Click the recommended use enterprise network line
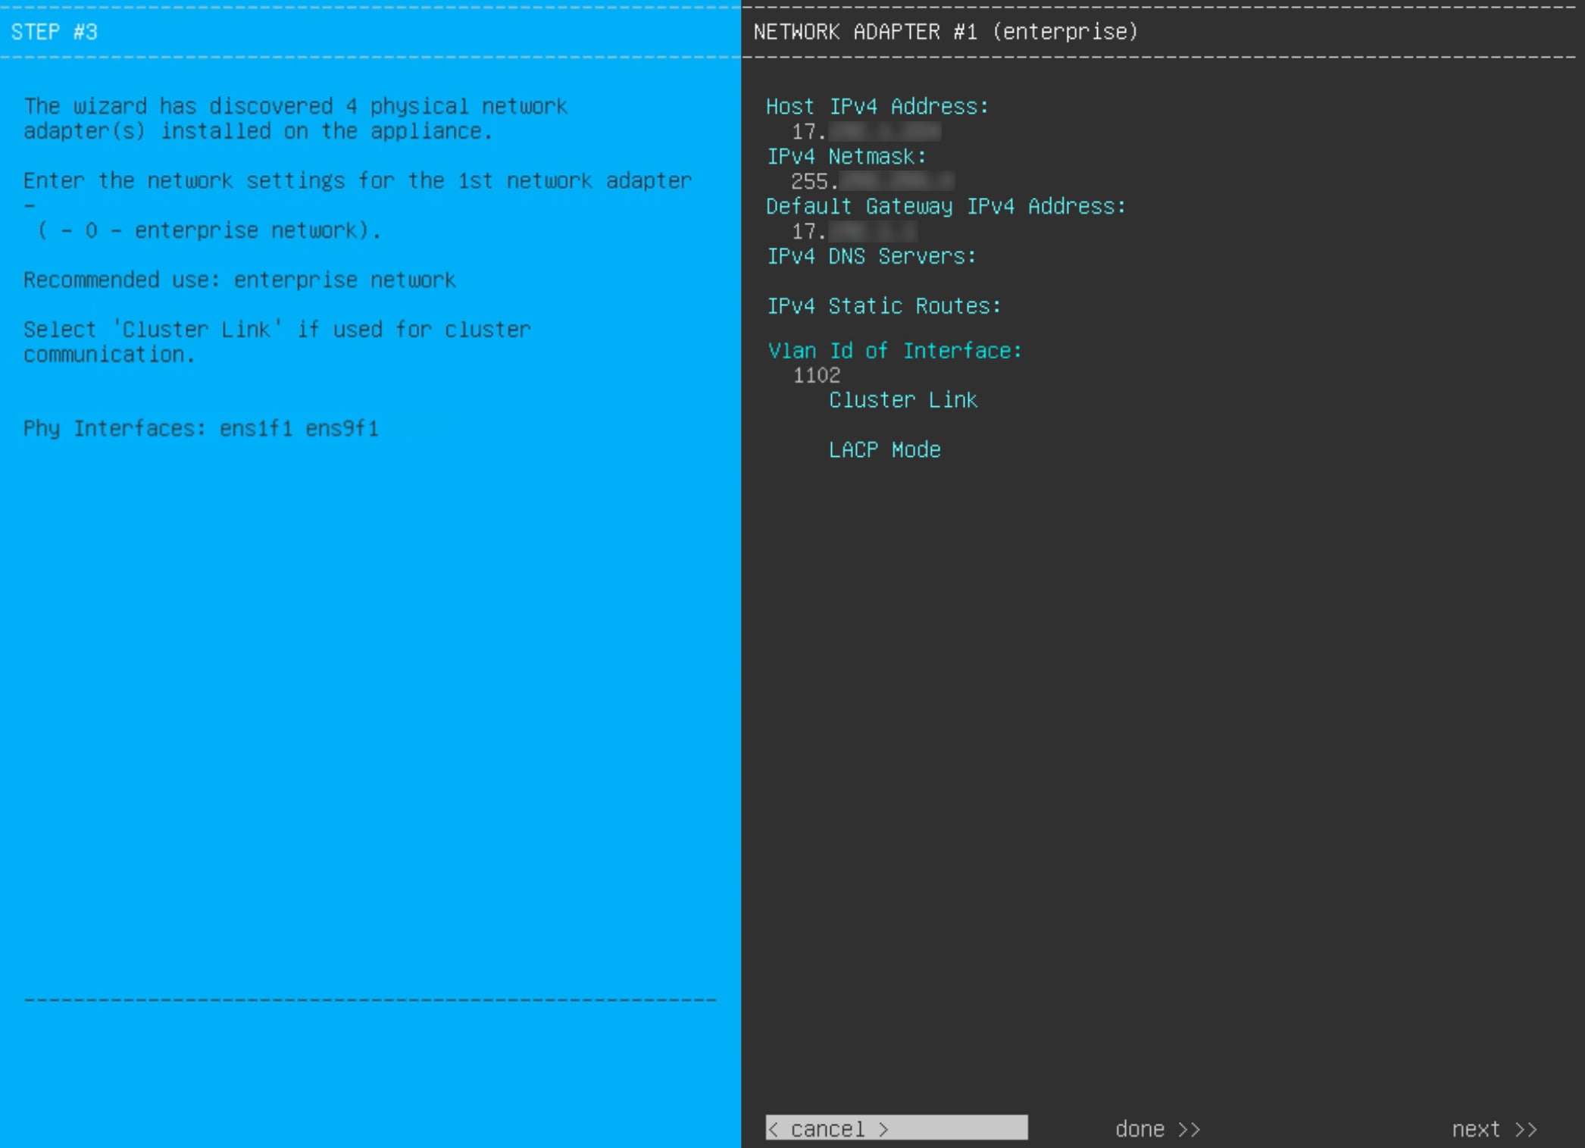The width and height of the screenshot is (1585, 1148). (240, 280)
